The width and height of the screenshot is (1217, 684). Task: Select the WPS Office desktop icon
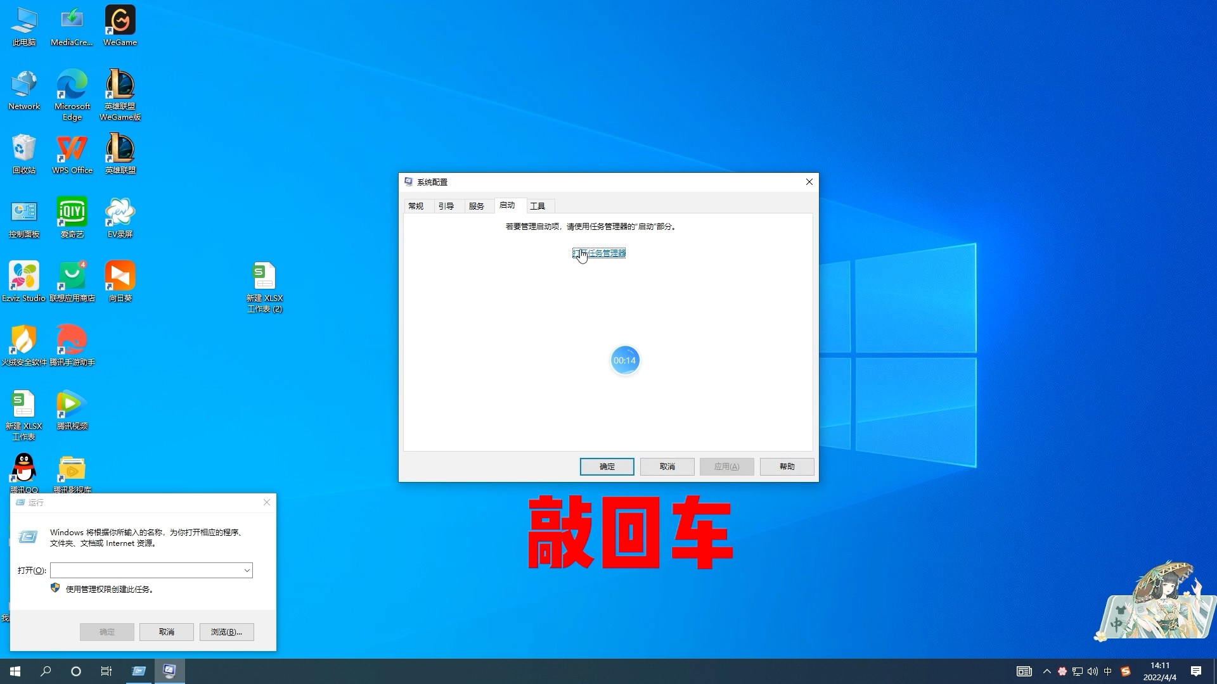[72, 149]
